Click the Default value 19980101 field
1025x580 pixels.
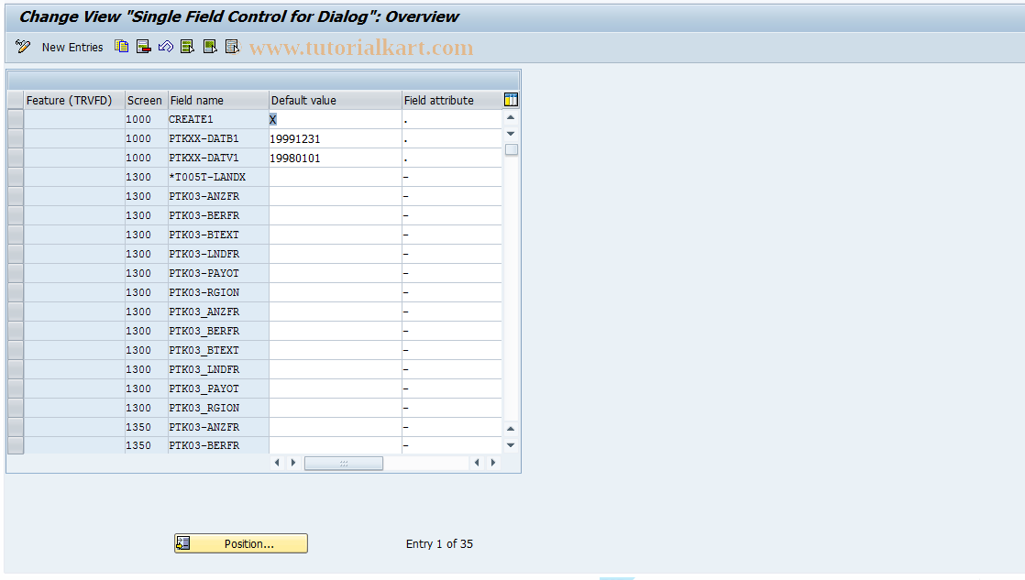coord(335,159)
